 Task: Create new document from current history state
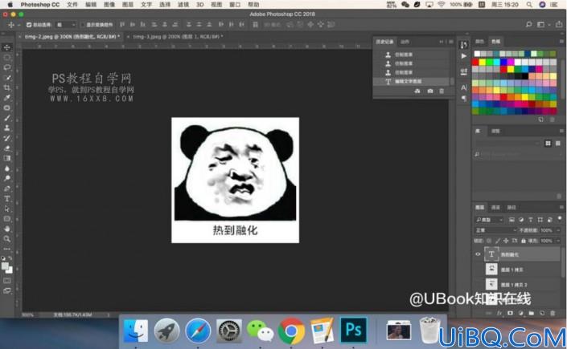pos(417,91)
